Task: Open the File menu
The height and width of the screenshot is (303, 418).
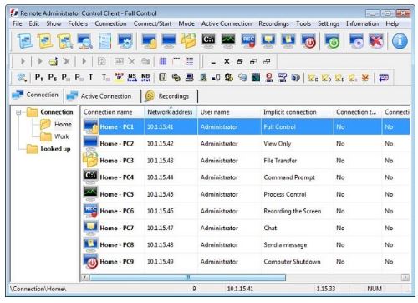Action: click(x=18, y=23)
